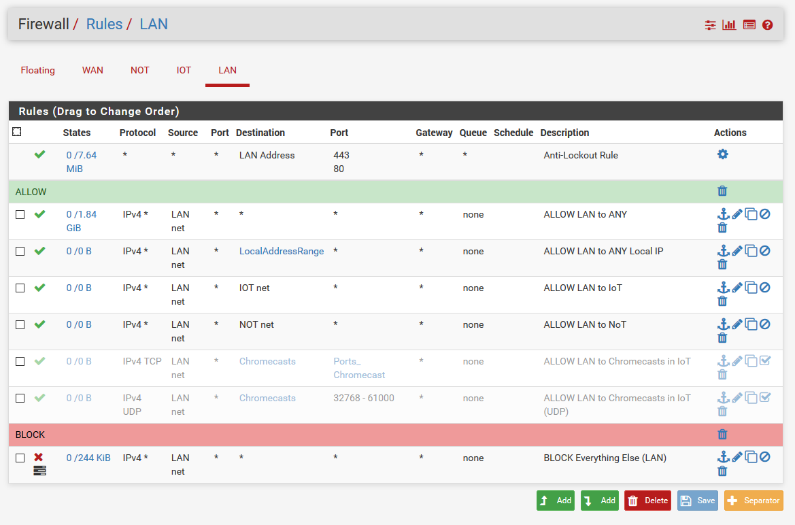Select the BLOCK Everything Else rule checkbox

click(x=20, y=458)
